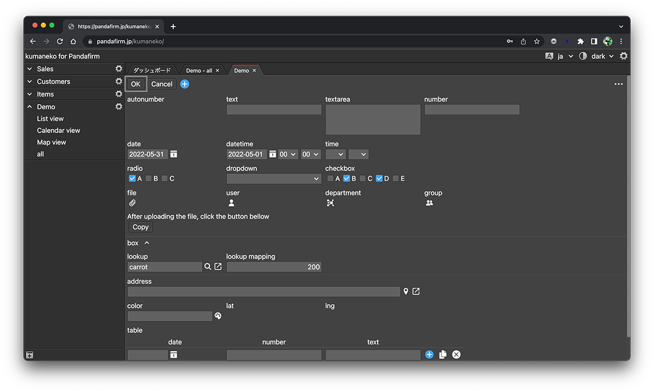Image resolution: width=654 pixels, height=392 pixels.
Task: Click the lookup search magnifier icon
Action: (x=208, y=267)
